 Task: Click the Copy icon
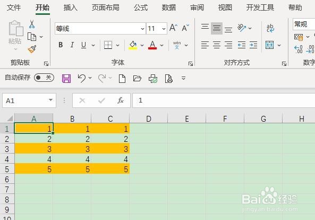pyautogui.click(x=32, y=37)
